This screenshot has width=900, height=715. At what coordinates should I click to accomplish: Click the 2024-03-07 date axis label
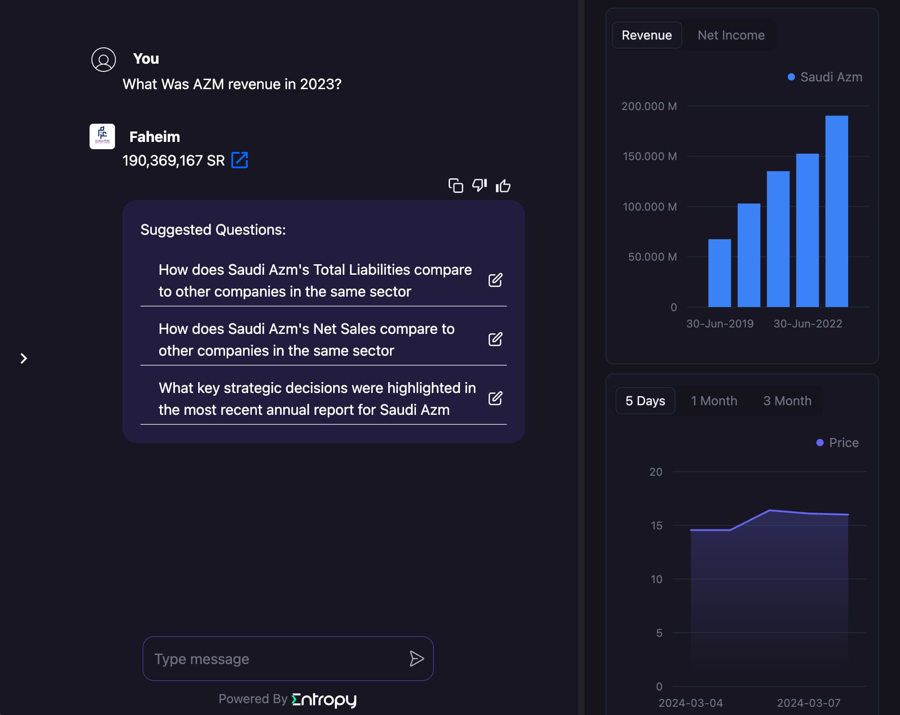pyautogui.click(x=809, y=703)
